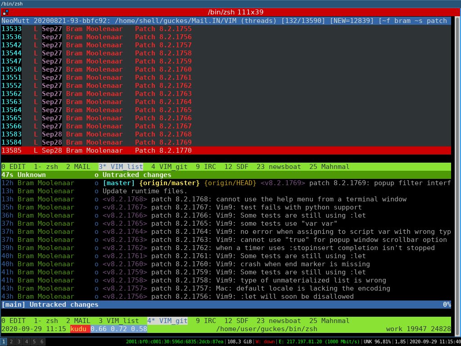Select commit 'patch 8.2.1765: some tests use var var'
461x346 pixels.
coord(226,223)
